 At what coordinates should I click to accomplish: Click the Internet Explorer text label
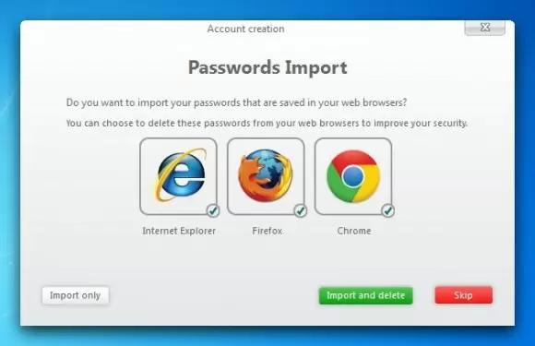click(179, 231)
